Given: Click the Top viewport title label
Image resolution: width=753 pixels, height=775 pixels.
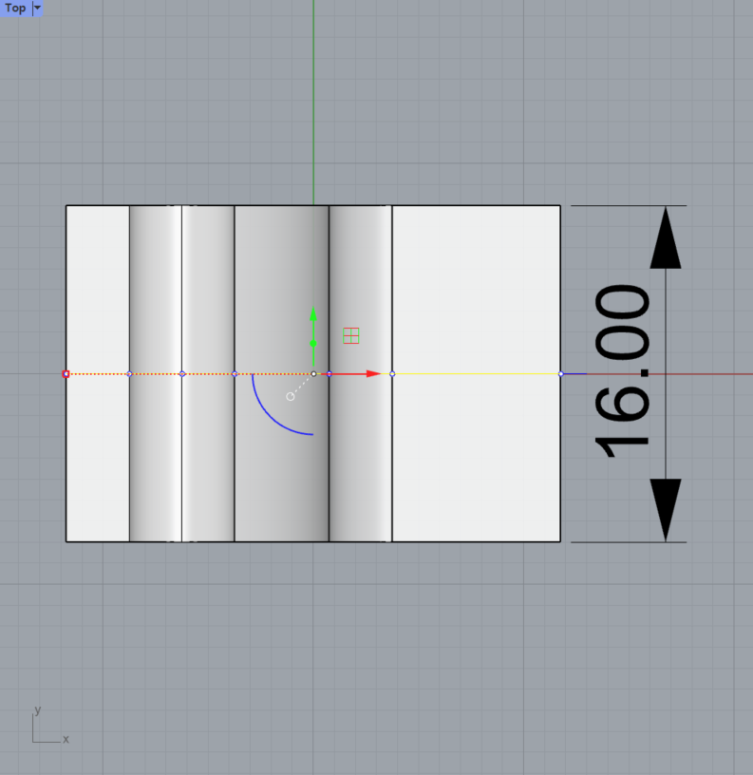Looking at the screenshot, I should pos(15,8).
